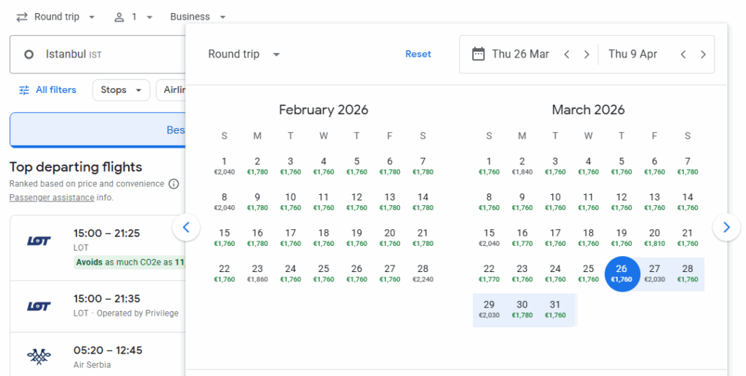746x376 pixels.
Task: Advance calendar to next month arrow
Action: pyautogui.click(x=726, y=228)
